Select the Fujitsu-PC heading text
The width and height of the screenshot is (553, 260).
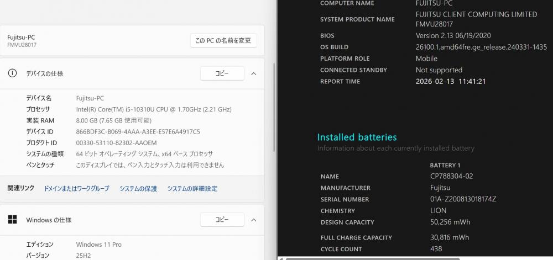point(21,38)
